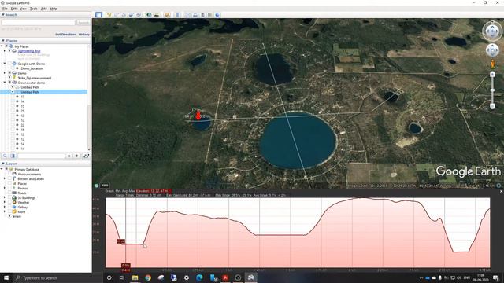Image resolution: width=504 pixels, height=283 pixels.
Task: Toggle the Terrain layer checkbox
Action: (x=9, y=216)
